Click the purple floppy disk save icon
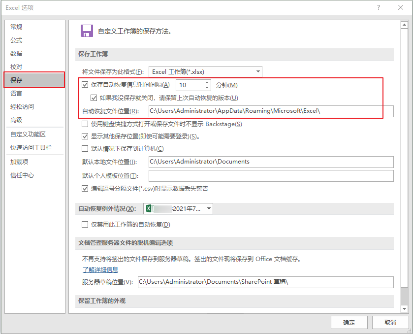This screenshot has width=413, height=334. click(87, 31)
